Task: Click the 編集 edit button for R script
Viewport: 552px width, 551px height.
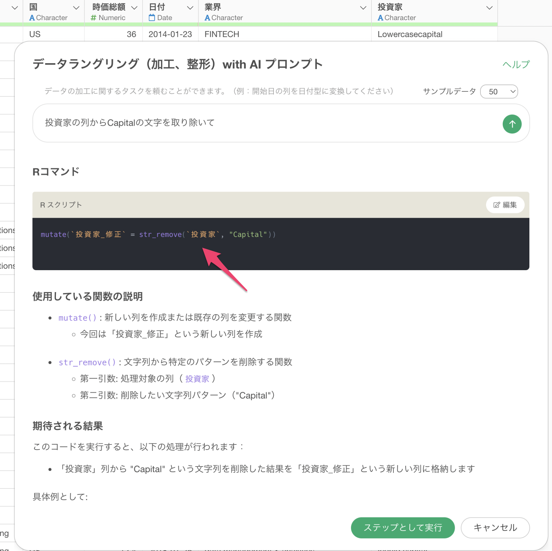Action: (505, 205)
